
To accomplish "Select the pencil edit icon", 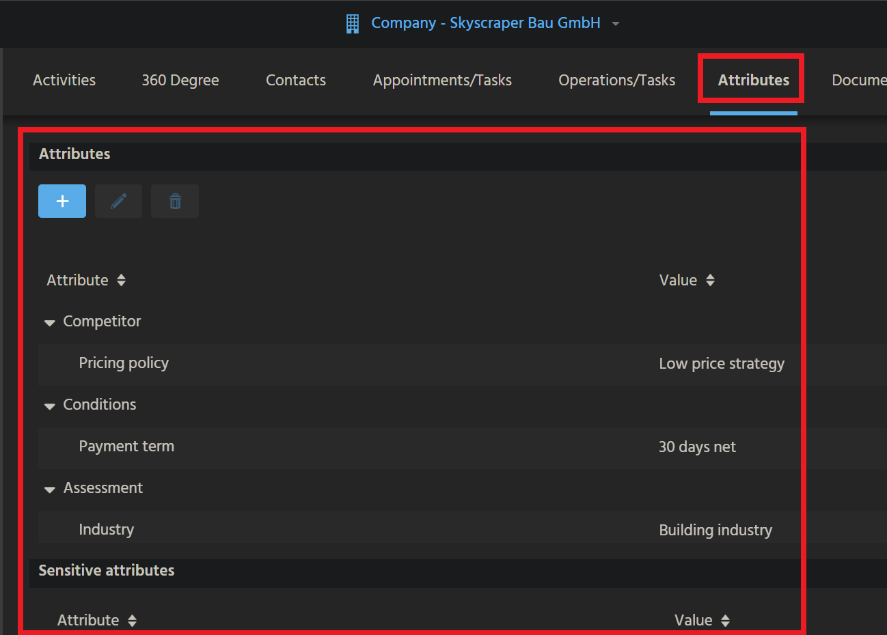I will 118,201.
